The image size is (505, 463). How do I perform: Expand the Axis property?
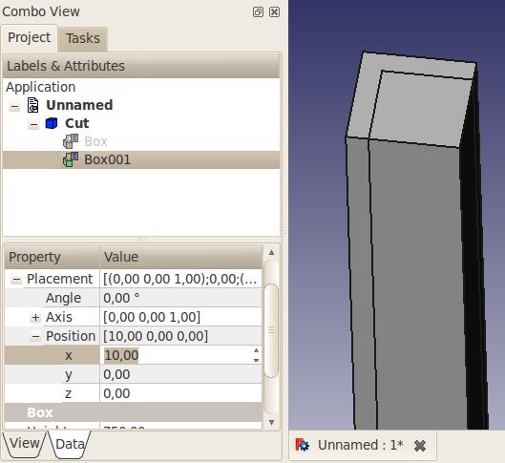pyautogui.click(x=35, y=318)
